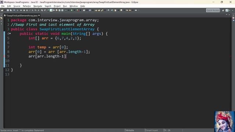
Task: Open the New wizard dropdown arrow
Action: click(5, 10)
